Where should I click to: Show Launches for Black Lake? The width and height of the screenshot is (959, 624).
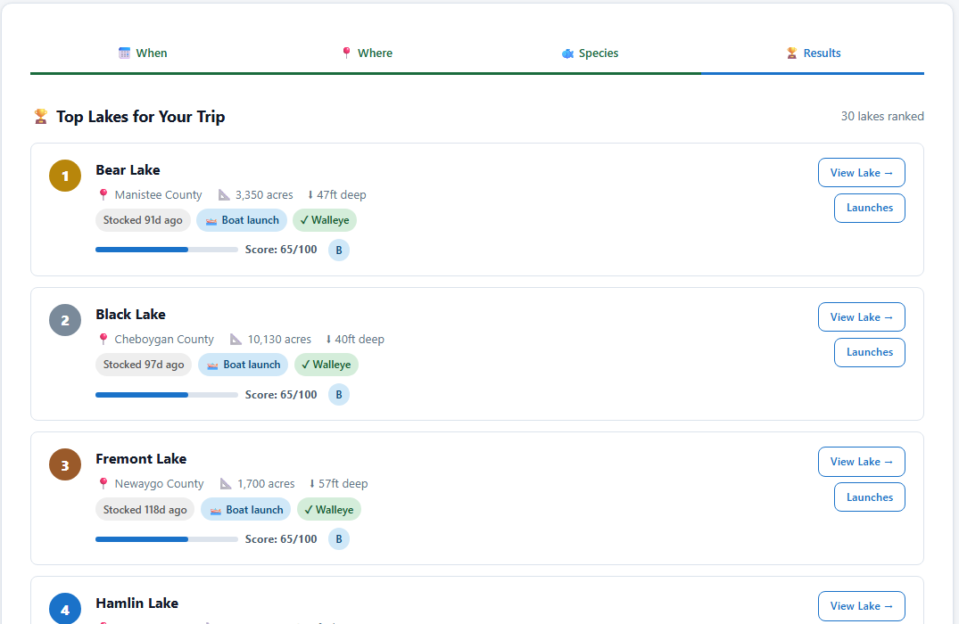(x=869, y=353)
